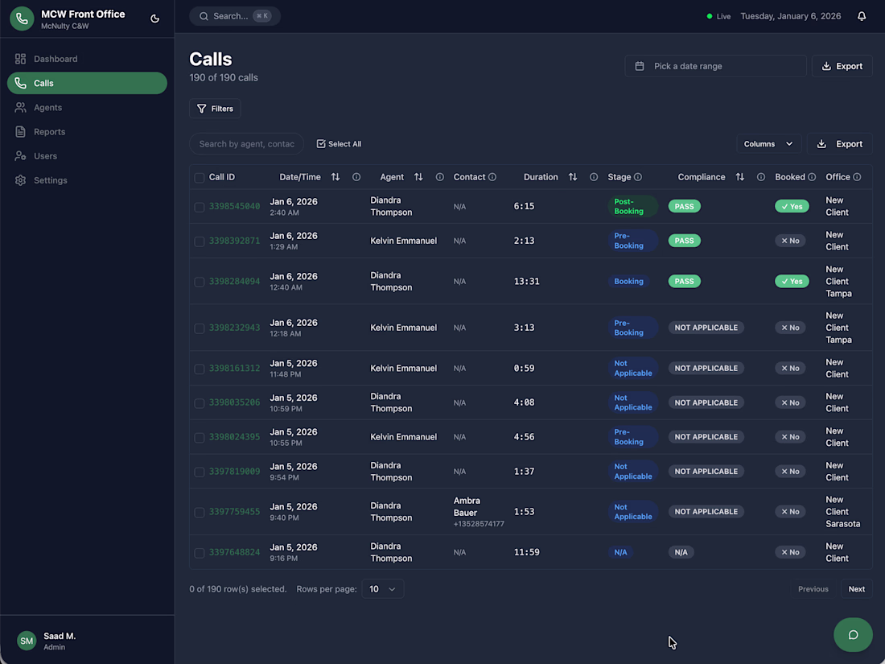The image size is (885, 664).
Task: Open notifications bell icon
Action: [862, 16]
